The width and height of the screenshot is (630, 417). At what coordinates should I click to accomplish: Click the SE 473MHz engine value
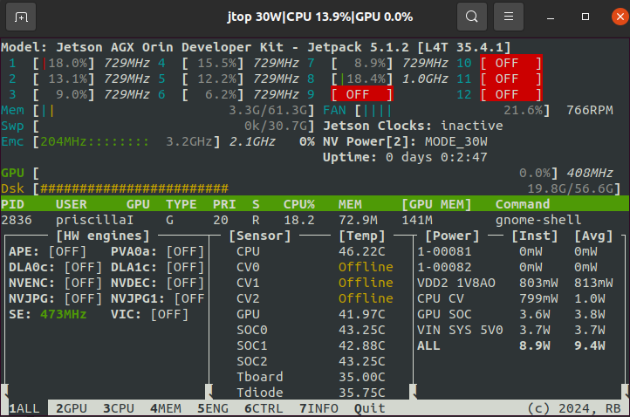point(63,314)
